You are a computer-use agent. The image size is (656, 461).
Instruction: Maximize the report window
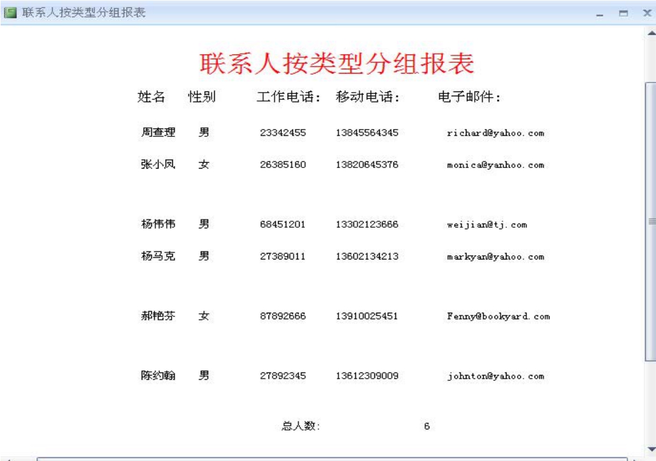tap(626, 13)
